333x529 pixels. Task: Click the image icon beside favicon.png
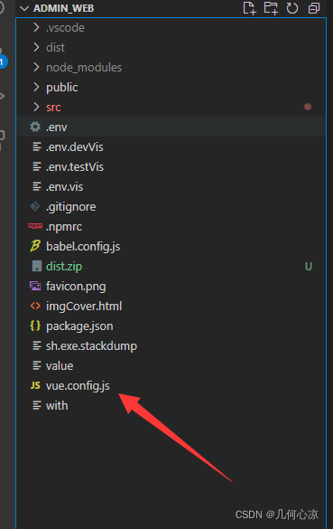(x=35, y=286)
